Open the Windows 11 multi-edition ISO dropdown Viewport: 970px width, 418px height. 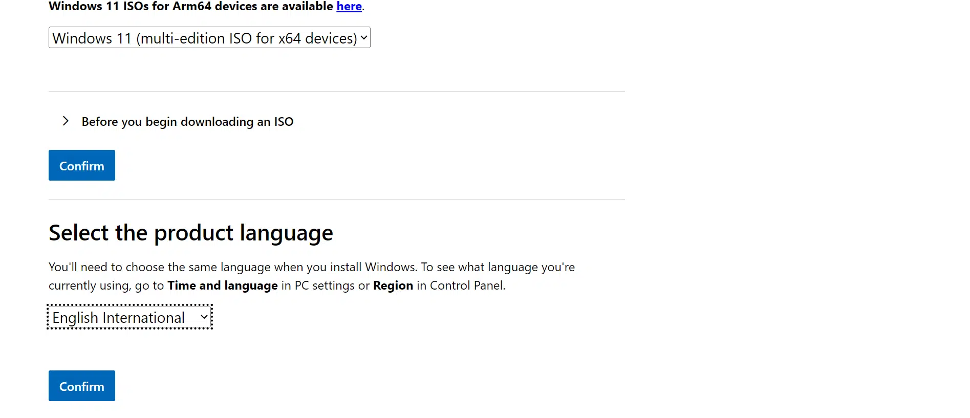pyautogui.click(x=204, y=38)
